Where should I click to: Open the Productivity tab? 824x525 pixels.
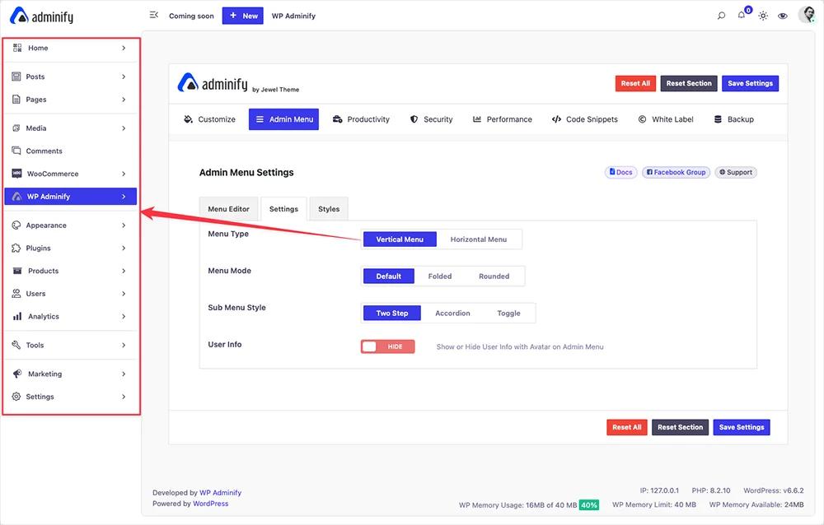click(x=362, y=119)
